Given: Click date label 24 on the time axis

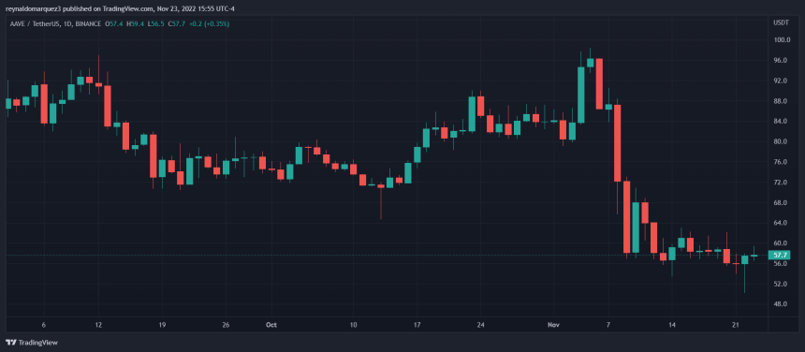Looking at the screenshot, I should click(x=480, y=325).
